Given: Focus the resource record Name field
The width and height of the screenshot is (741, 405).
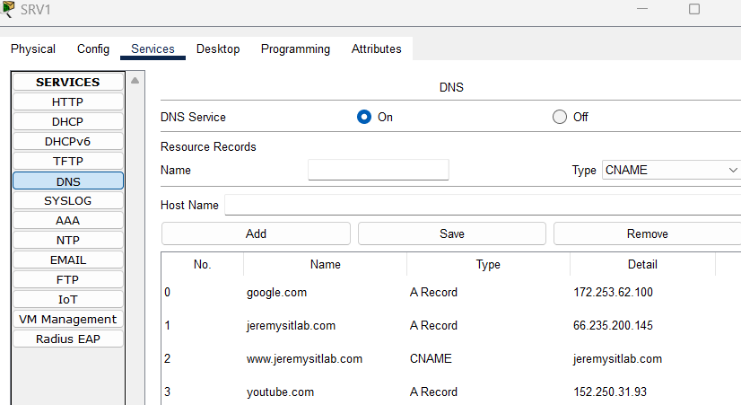Looking at the screenshot, I should tap(378, 170).
